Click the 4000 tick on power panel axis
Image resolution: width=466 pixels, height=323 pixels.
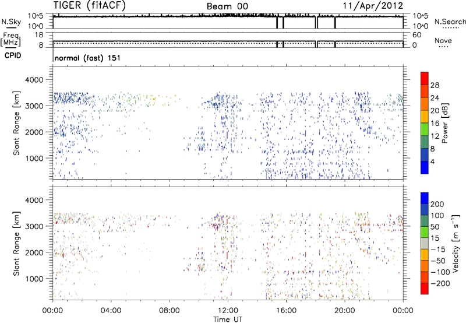pyautogui.click(x=34, y=80)
